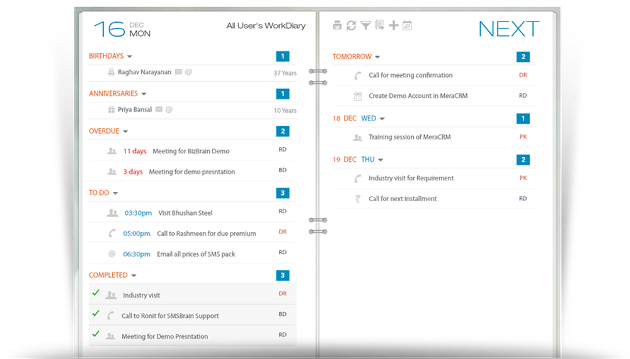
Task: Click the mail icon beside Priya Bansal
Action: [159, 110]
